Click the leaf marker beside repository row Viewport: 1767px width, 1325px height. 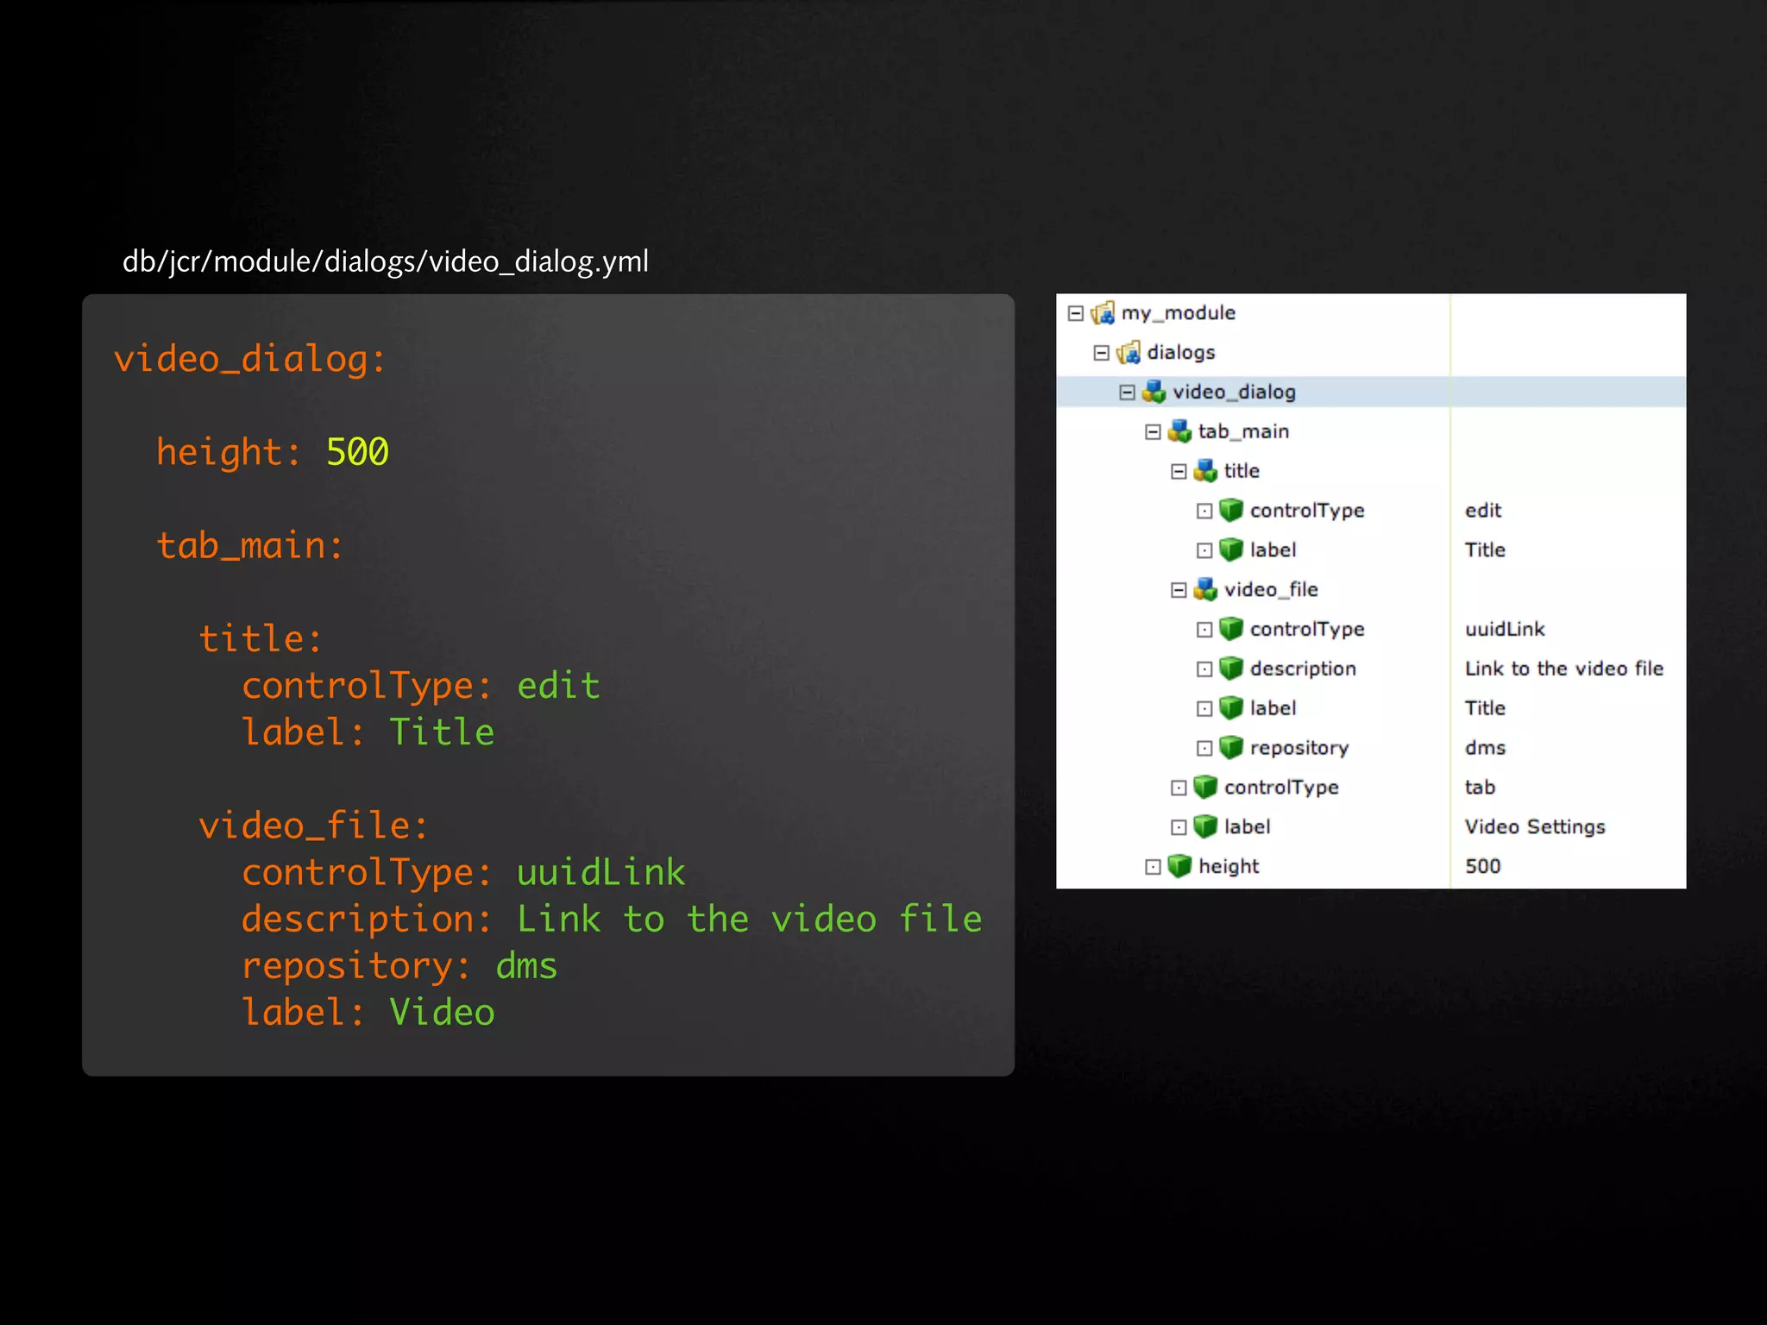pos(1204,749)
